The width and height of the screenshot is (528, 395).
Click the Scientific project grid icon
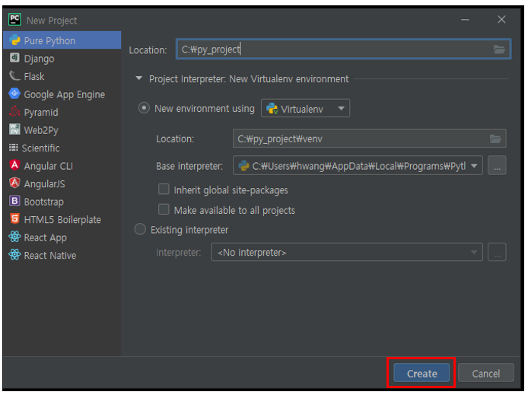point(14,148)
